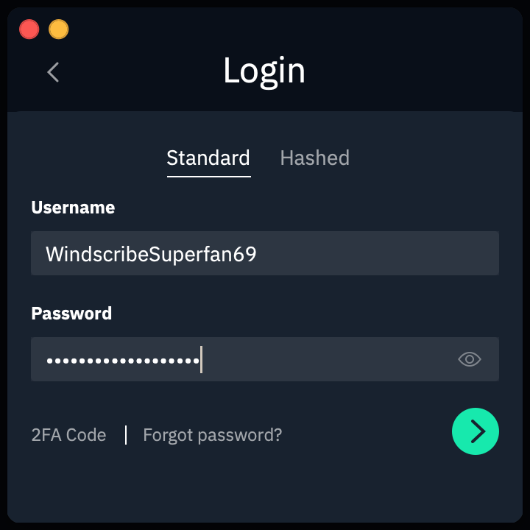Minimize the window with the yellow button

coord(59,29)
